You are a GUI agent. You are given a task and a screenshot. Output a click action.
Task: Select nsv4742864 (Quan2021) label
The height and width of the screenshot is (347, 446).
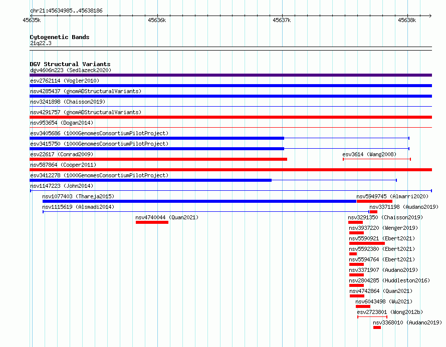381,291
